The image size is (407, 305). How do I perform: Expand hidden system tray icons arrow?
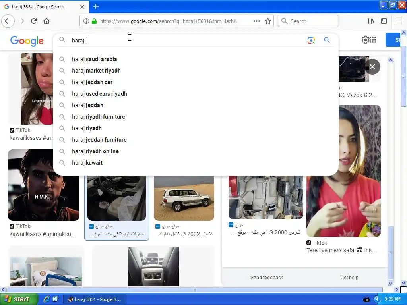coord(378,299)
